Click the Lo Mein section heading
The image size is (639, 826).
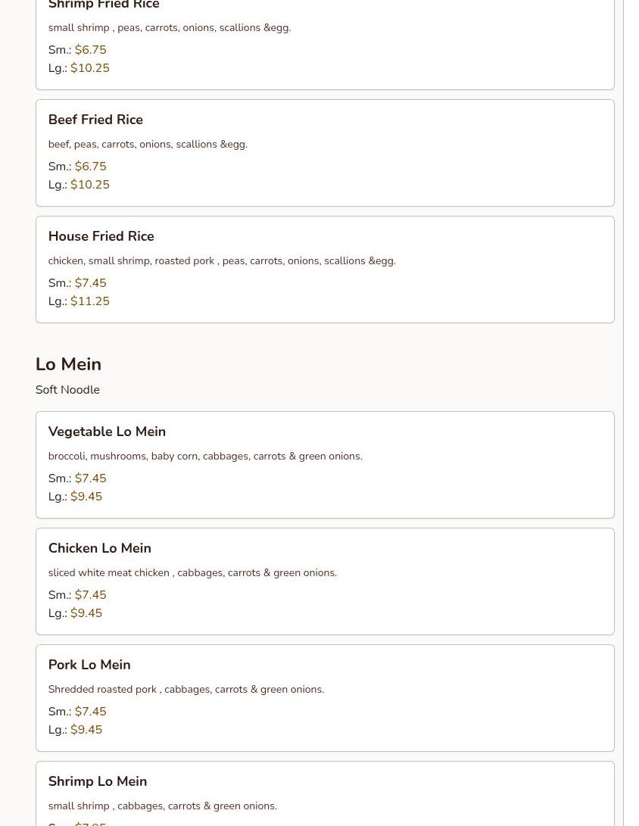point(68,364)
